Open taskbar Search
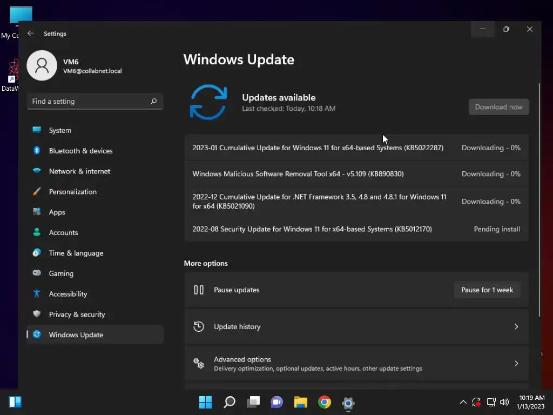Viewport: 553px width, 415px height. pos(229,402)
